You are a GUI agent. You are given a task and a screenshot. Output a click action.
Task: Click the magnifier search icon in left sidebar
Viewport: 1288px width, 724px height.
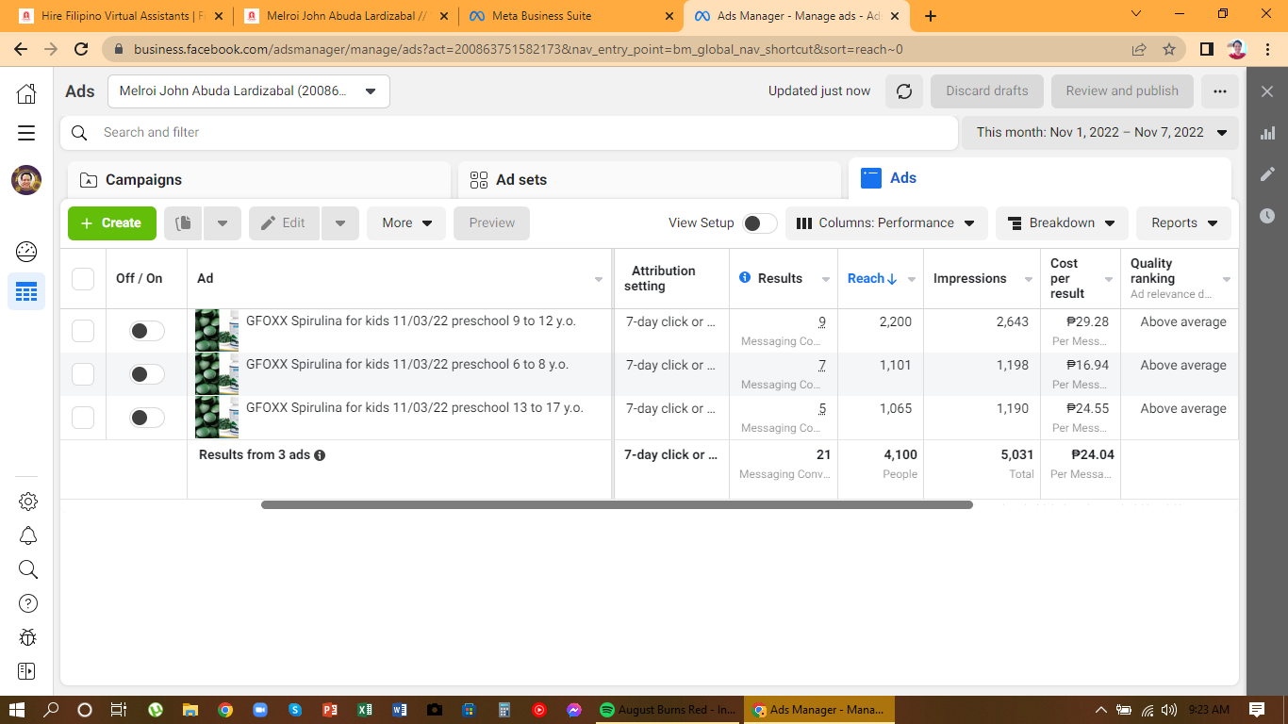(x=28, y=569)
